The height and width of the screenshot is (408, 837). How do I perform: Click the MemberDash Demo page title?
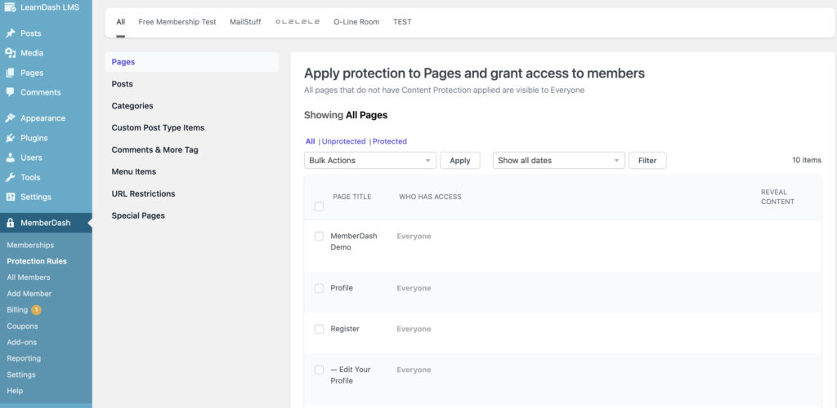[x=354, y=242]
